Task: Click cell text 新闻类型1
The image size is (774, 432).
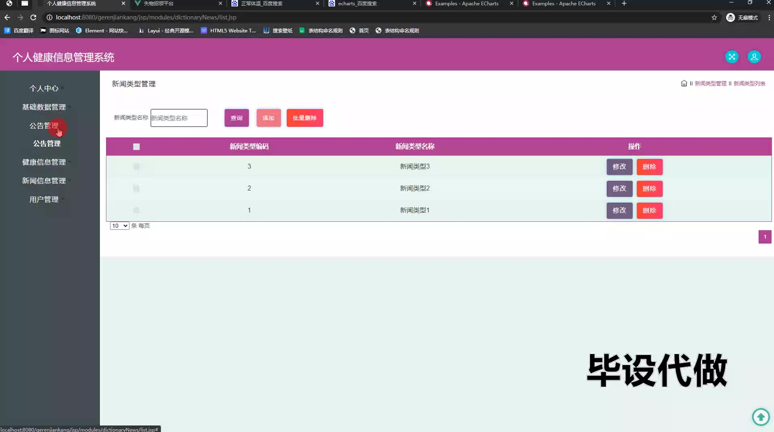Action: pyautogui.click(x=415, y=210)
